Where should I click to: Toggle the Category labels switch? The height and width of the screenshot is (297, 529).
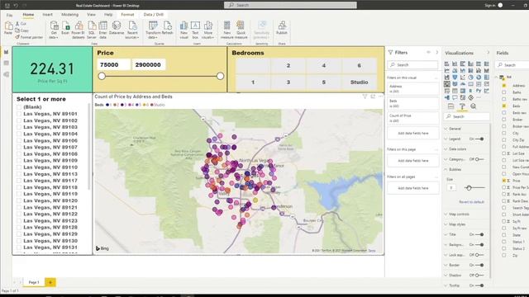[479, 159]
